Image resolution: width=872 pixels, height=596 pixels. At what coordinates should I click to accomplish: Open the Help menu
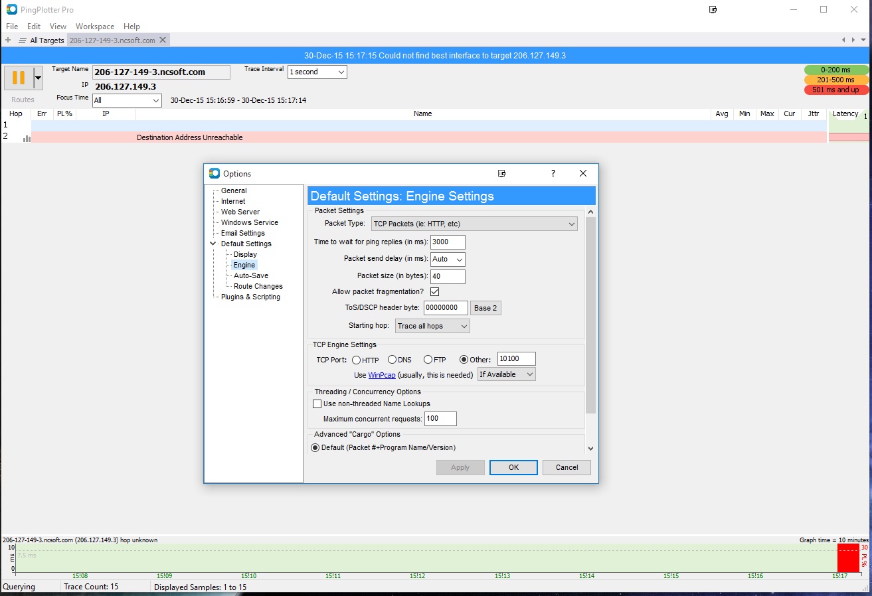coord(131,27)
